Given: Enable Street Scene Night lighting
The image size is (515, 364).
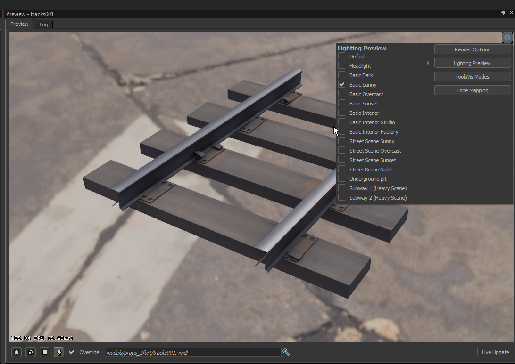Looking at the screenshot, I should (x=341, y=169).
